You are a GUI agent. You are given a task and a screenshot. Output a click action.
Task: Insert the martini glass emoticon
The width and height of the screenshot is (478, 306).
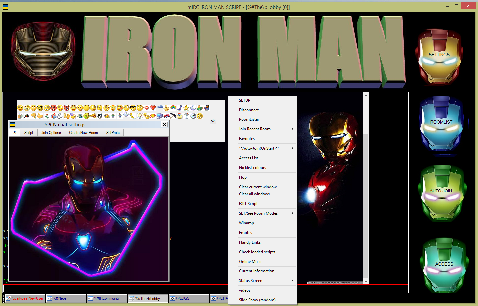pos(186,116)
